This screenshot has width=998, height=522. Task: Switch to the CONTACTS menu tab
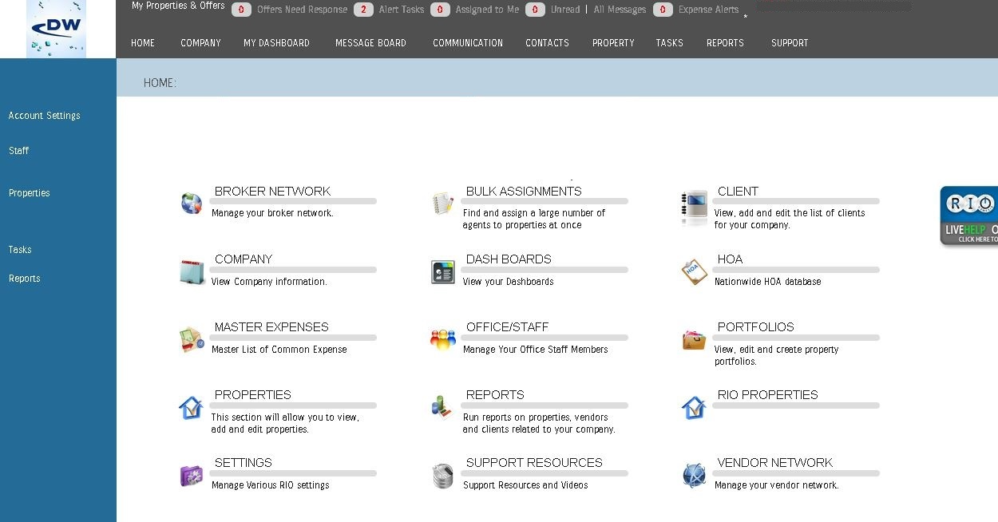(x=547, y=43)
